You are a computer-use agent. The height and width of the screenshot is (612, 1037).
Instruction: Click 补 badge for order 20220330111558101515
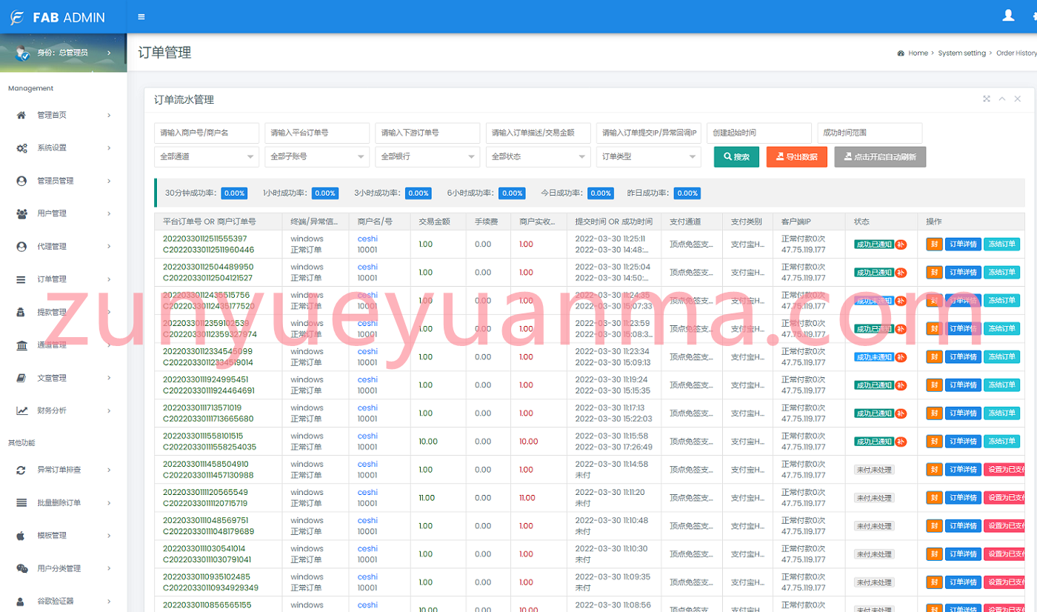[x=901, y=442]
